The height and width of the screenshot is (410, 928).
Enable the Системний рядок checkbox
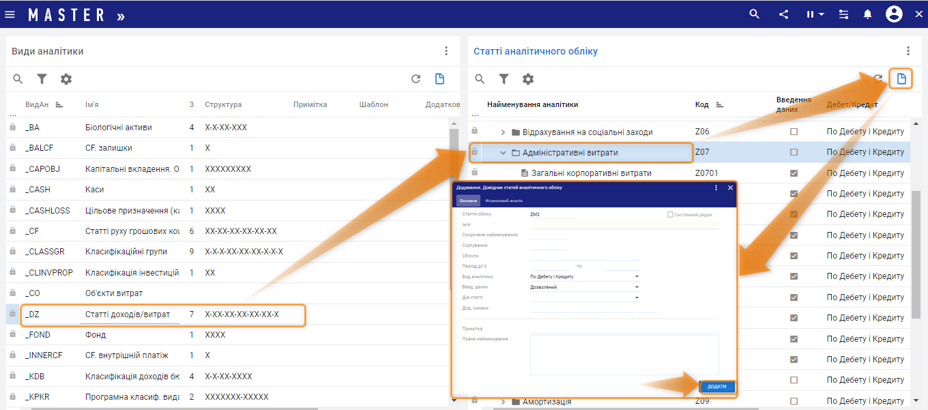670,214
